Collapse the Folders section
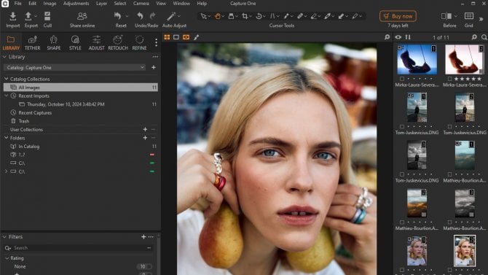This screenshot has width=488, height=275. pyautogui.click(x=7, y=138)
